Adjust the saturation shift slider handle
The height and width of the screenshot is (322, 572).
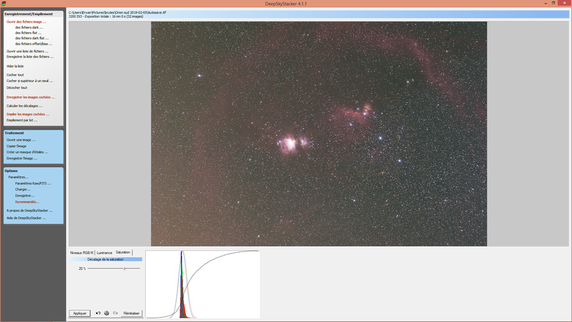[124, 268]
